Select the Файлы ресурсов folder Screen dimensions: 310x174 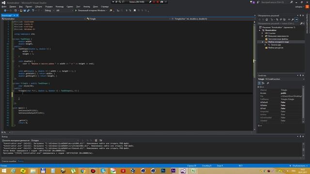(276, 48)
